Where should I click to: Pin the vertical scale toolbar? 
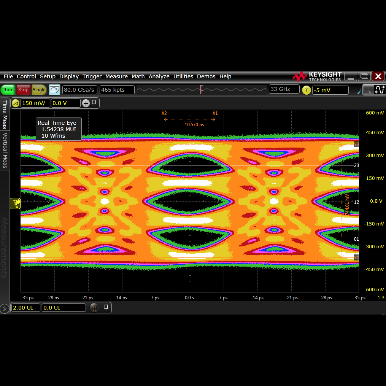click(94, 103)
